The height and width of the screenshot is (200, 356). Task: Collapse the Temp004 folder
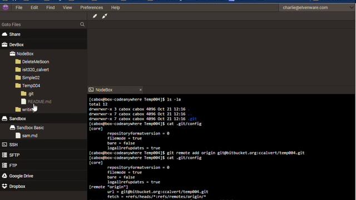point(31,86)
